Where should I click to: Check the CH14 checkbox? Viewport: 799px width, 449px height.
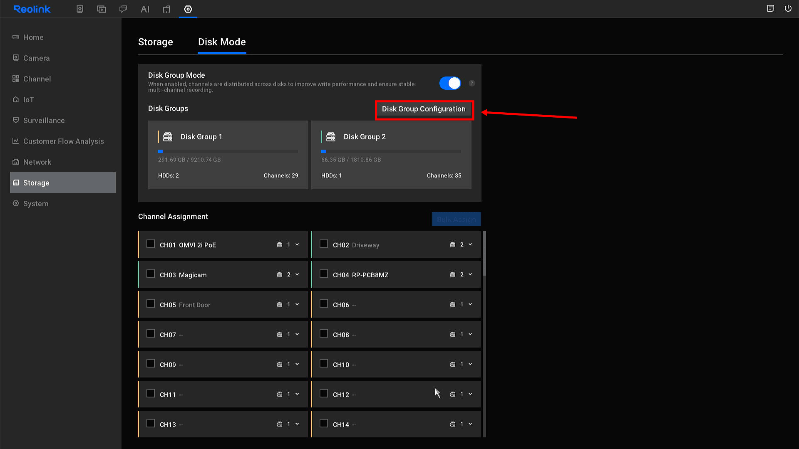point(324,424)
